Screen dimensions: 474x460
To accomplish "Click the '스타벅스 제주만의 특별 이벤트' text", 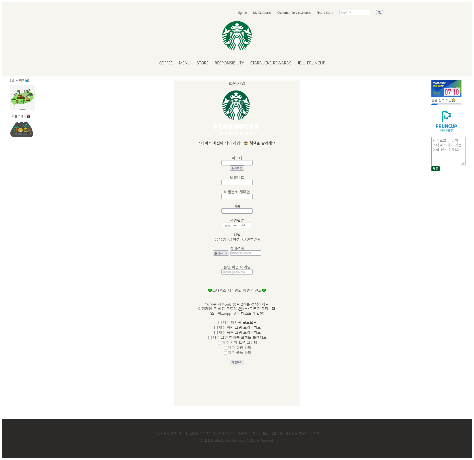I will 237,291.
